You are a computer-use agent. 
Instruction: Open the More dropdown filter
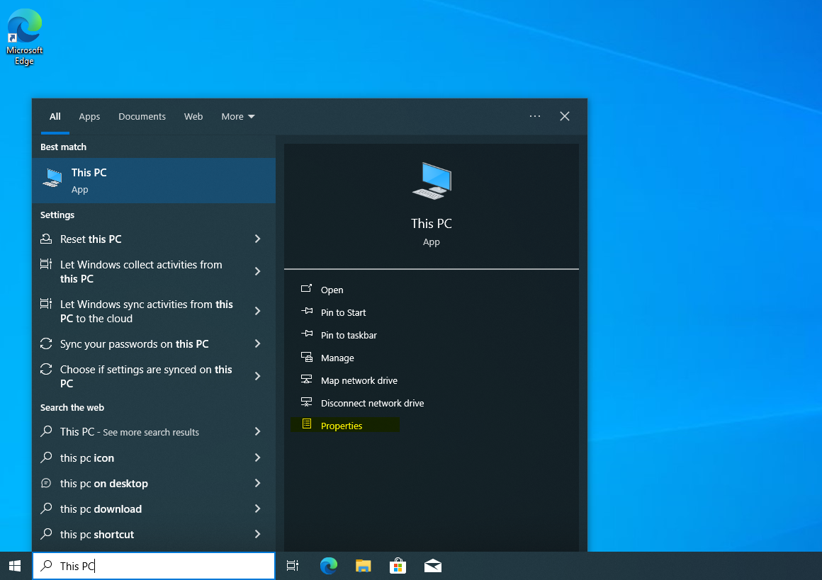click(x=238, y=116)
